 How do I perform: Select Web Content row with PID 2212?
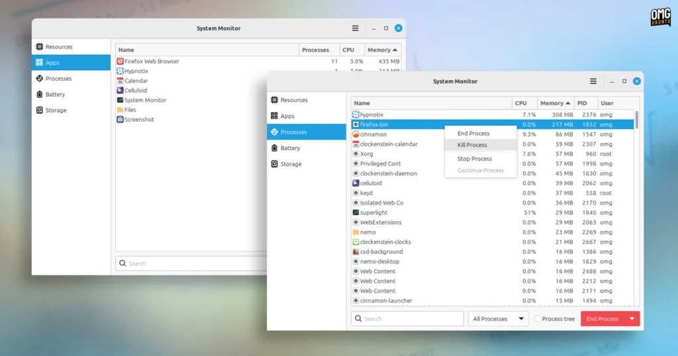click(x=493, y=281)
